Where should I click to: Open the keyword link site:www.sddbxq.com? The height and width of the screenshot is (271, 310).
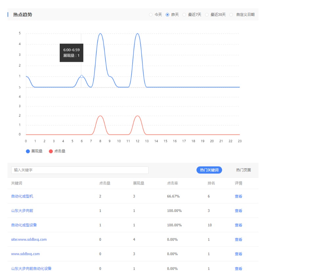(29, 240)
